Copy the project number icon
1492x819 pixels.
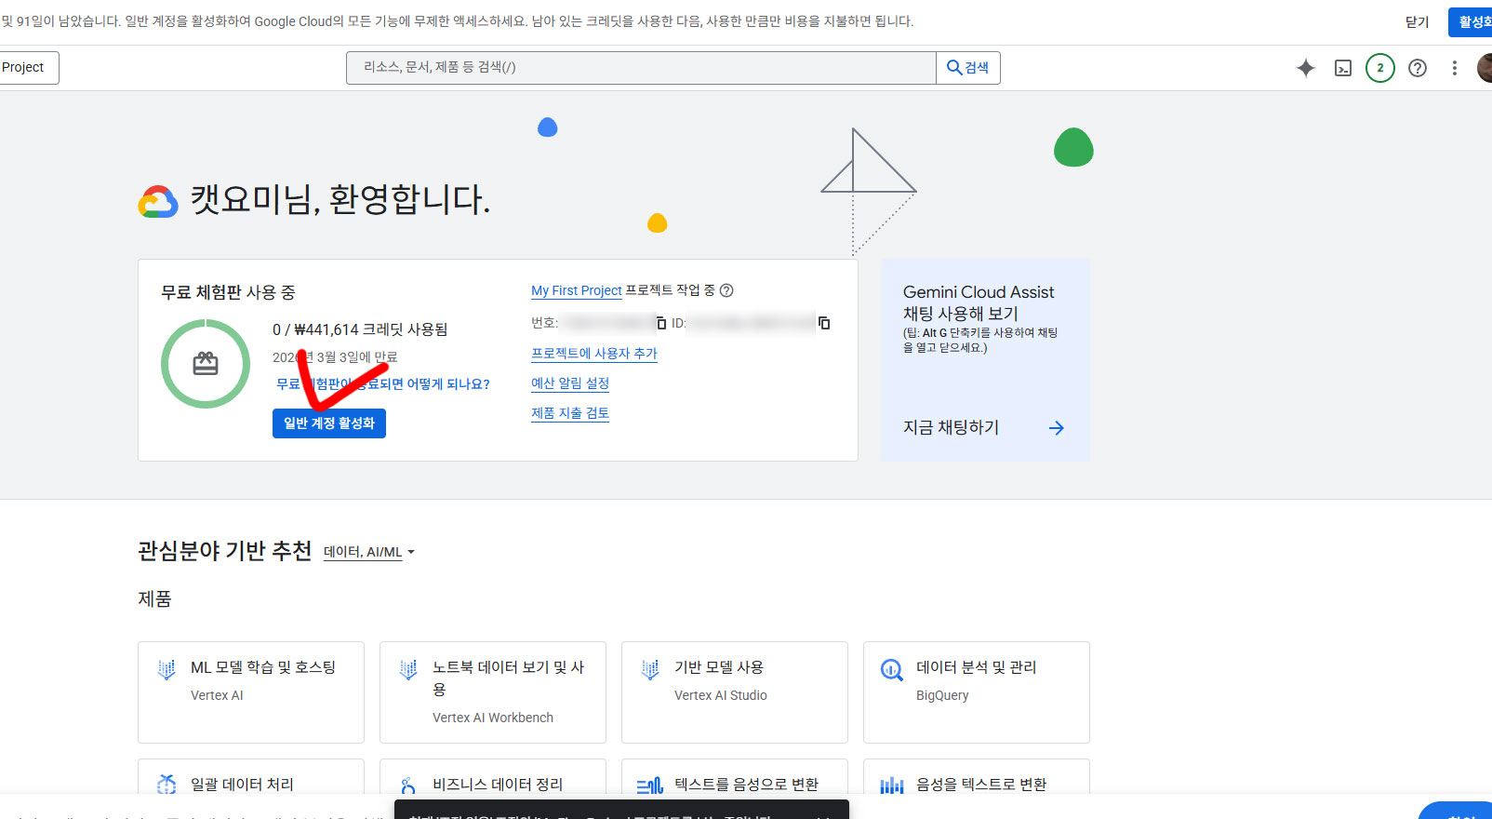(661, 323)
